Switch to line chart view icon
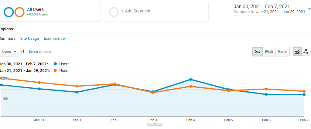The height and width of the screenshot is (129, 311). (297, 52)
